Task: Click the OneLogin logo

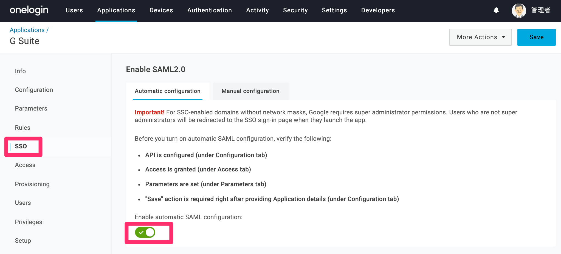Action: tap(29, 10)
